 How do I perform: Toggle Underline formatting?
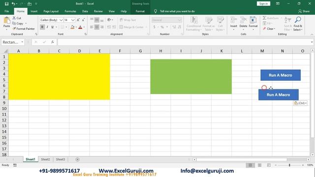tap(52, 27)
